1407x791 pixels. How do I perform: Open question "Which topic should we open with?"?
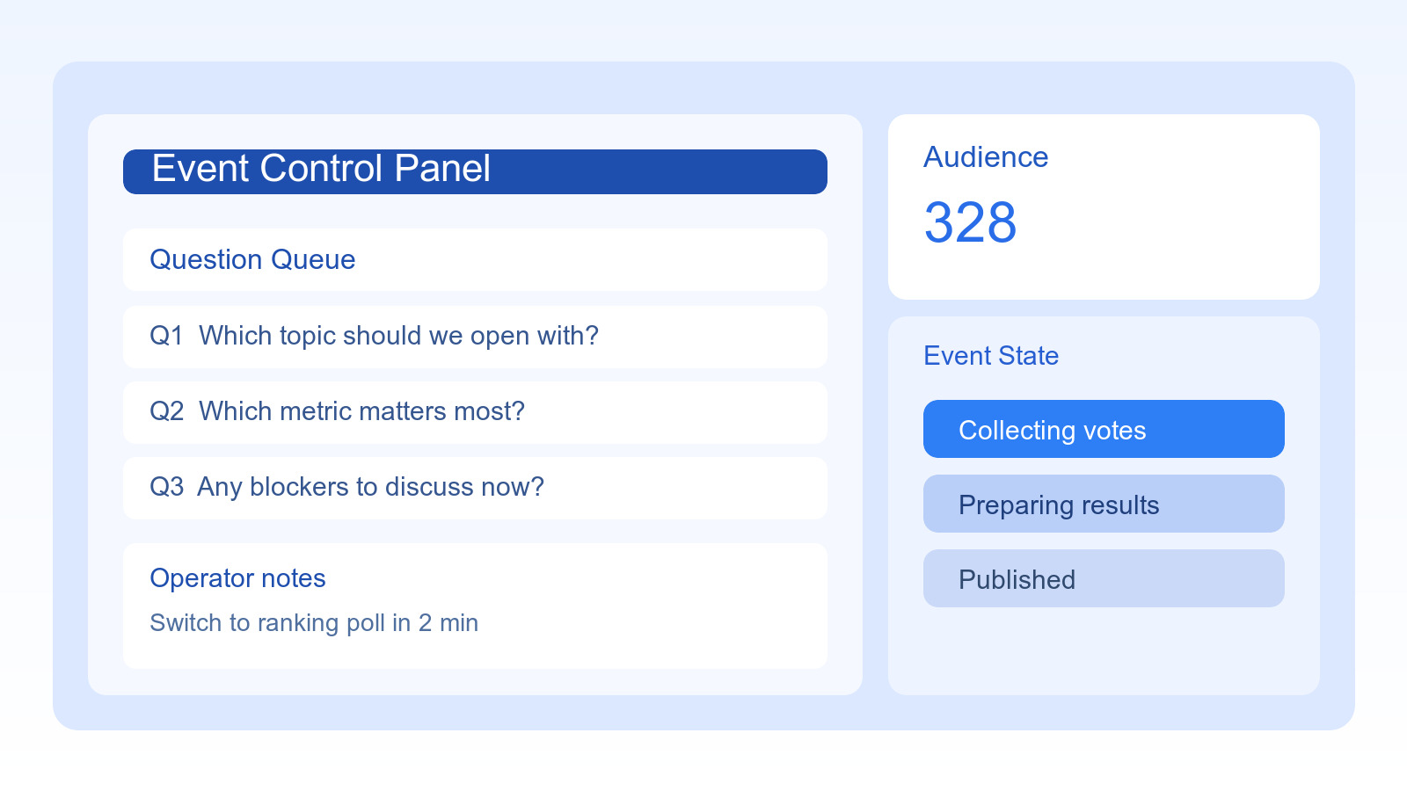(x=398, y=336)
